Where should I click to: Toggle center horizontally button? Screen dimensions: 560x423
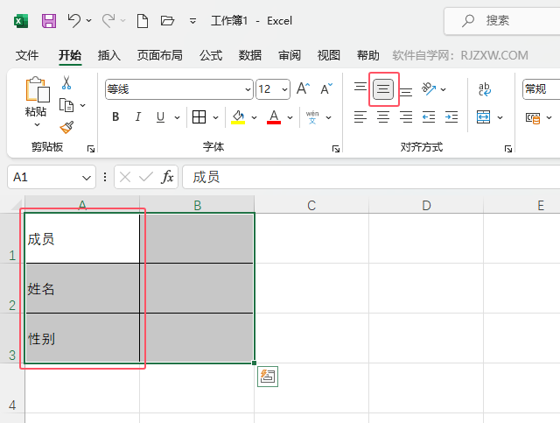coord(383,117)
